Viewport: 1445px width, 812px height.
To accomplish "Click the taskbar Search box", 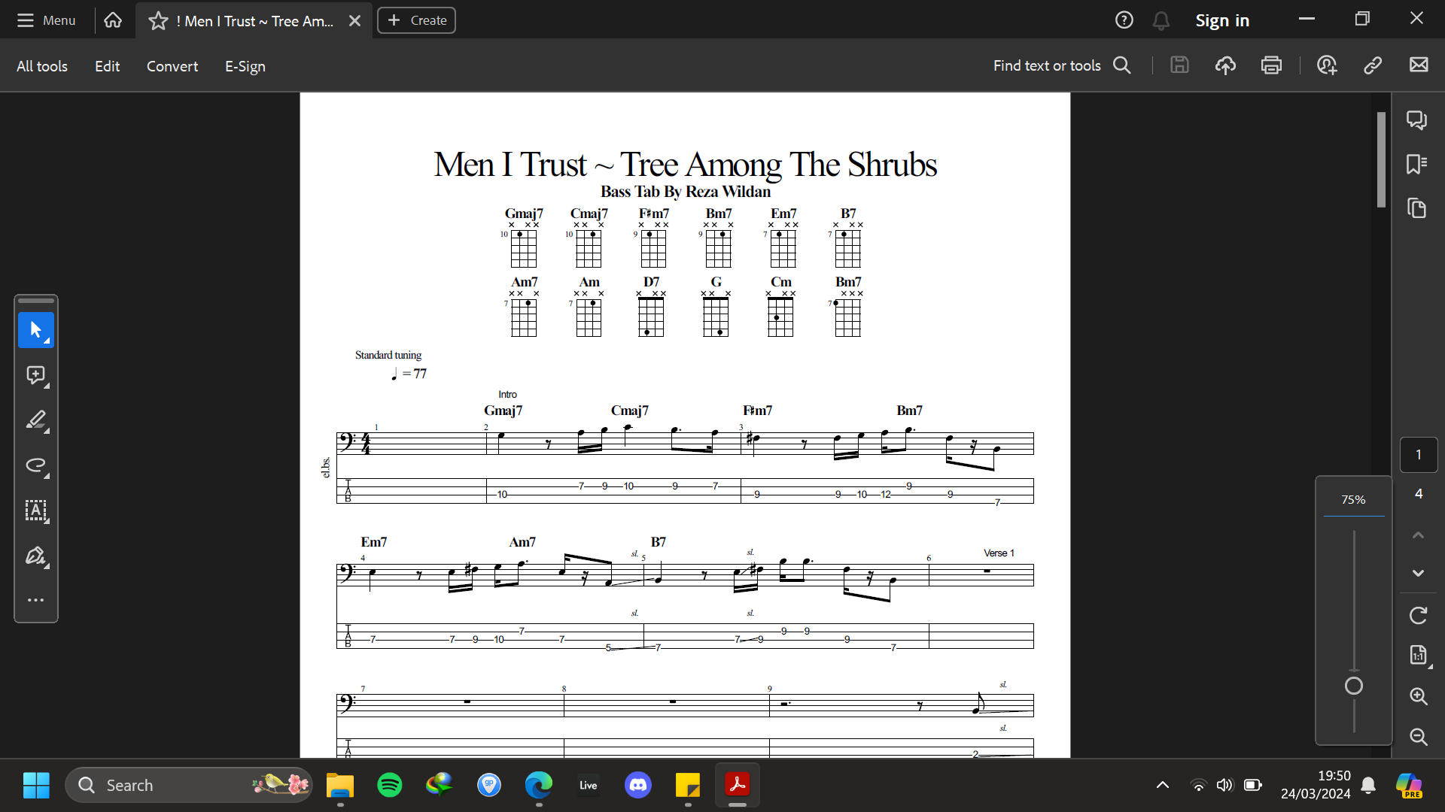I will [188, 785].
